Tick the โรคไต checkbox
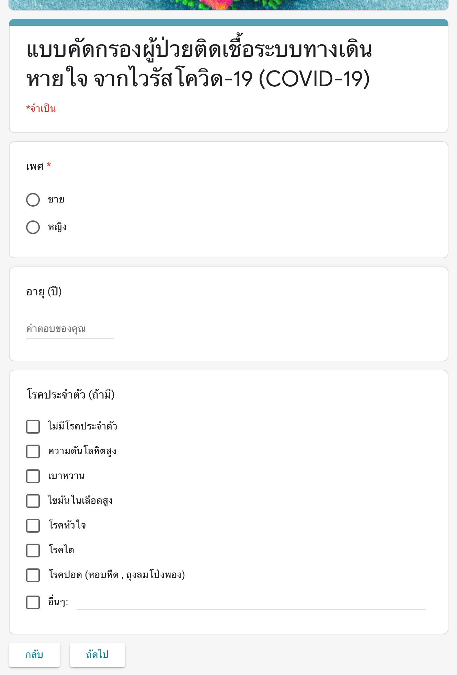The image size is (457, 675). pyautogui.click(x=33, y=551)
